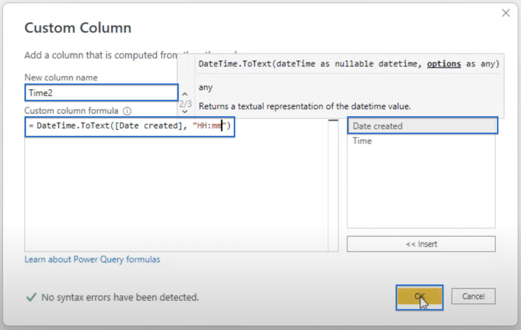Click the formula editor vertical scrollbar
This screenshot has height=330, width=521.
(333, 186)
